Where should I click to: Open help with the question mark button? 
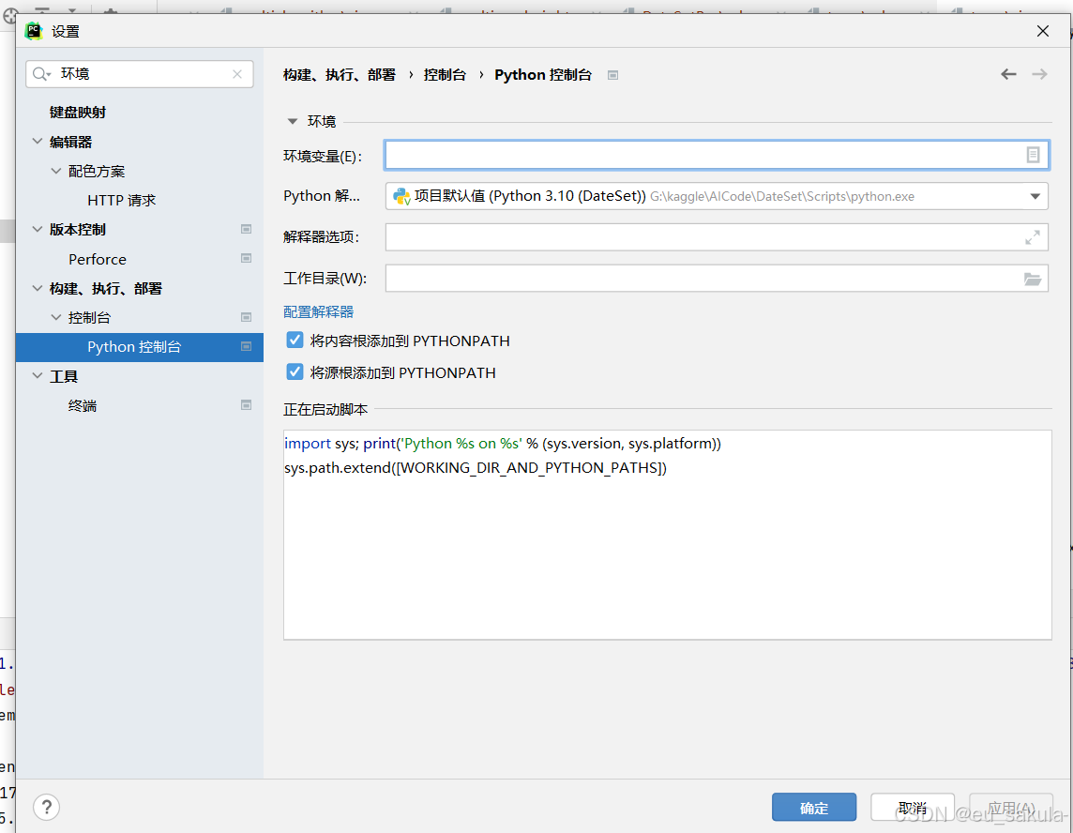click(47, 807)
